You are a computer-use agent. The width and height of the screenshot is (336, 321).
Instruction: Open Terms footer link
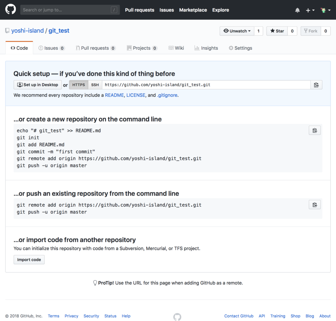click(x=53, y=316)
